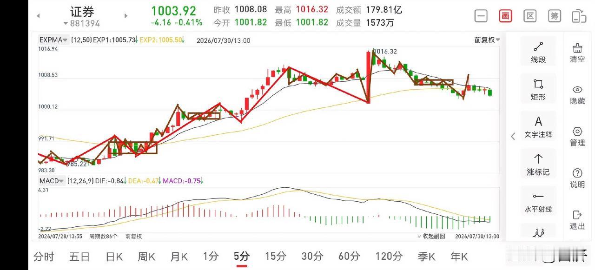595x270 pixels.
Task: Choose the 文字注释 text annotation tool
Action: point(538,127)
